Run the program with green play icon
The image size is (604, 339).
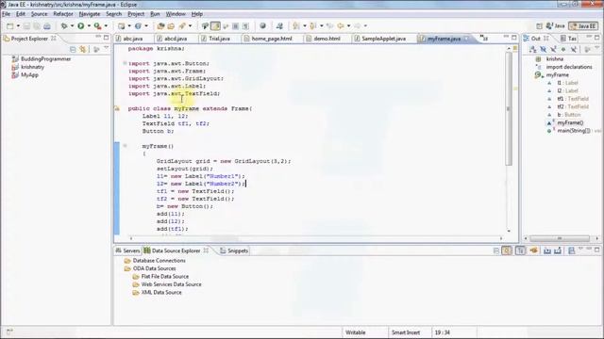pos(81,26)
